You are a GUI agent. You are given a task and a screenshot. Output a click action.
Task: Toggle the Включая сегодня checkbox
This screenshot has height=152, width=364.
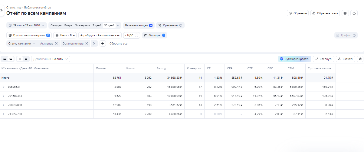(151, 25)
